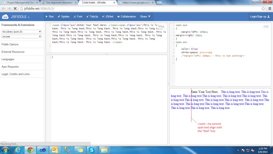Open Internet Explorer from the taskbar
The height and width of the screenshot is (154, 273).
click(x=18, y=150)
